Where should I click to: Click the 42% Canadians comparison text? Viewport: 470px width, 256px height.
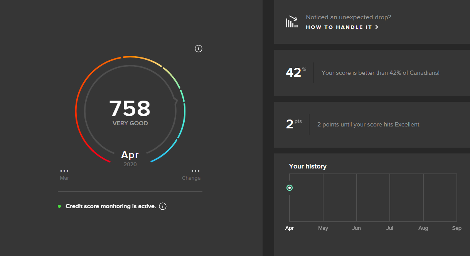380,72
